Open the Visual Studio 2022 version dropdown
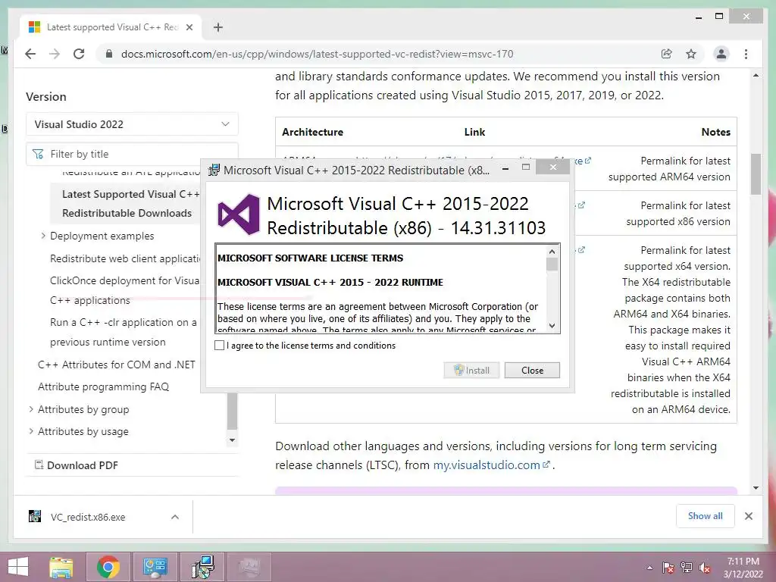 point(132,124)
